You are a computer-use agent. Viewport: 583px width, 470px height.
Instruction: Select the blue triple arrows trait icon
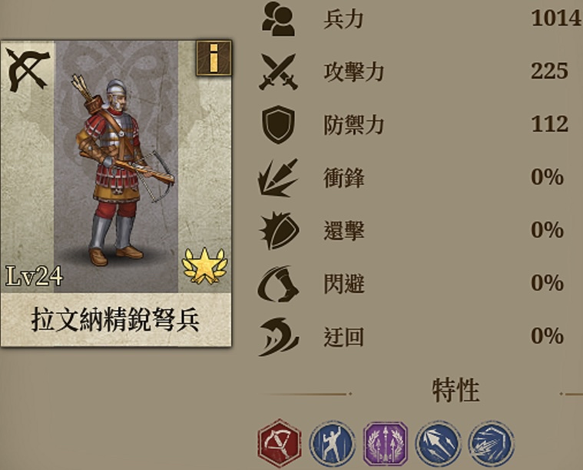pos(439,444)
